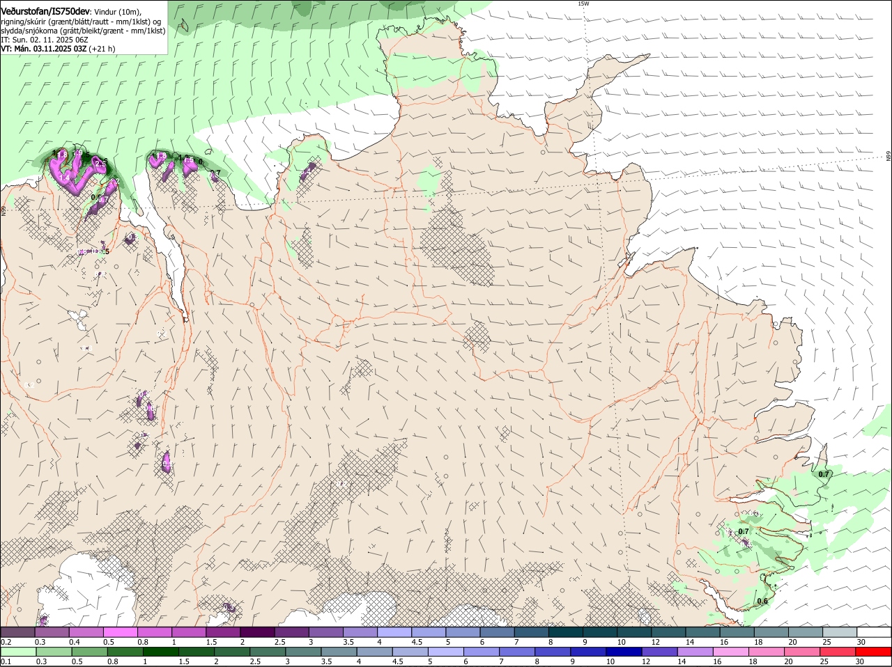Pick the light periwinkle 5 swatch in lower legend row
Image resolution: width=892 pixels, height=667 pixels.
click(447, 652)
